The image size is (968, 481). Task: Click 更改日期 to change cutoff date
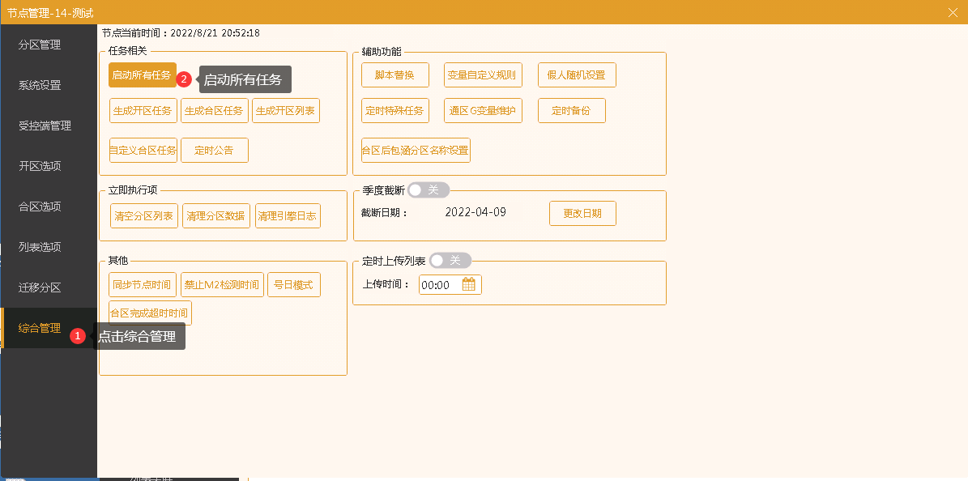[582, 214]
